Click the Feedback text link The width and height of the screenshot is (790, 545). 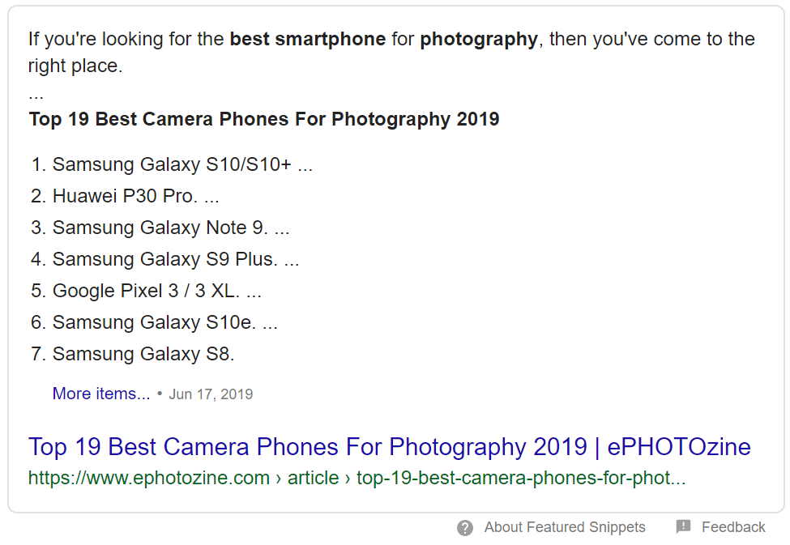733,527
